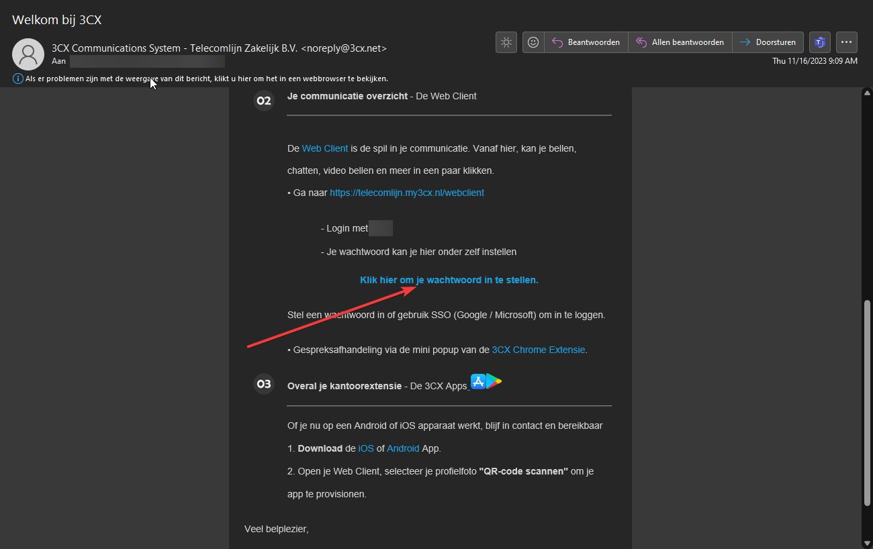The image size is (873, 549).
Task: Open the emoji reaction button
Action: pos(533,42)
